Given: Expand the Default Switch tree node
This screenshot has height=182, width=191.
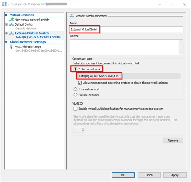Looking at the screenshot, I should tap(6, 24).
